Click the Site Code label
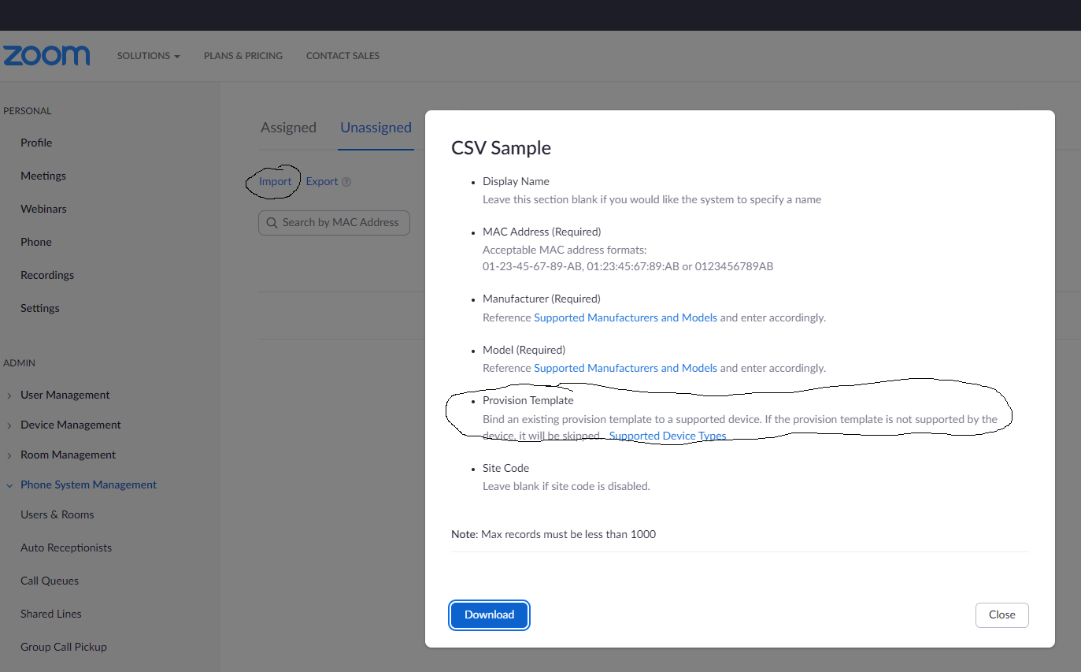1081x672 pixels. pyautogui.click(x=505, y=468)
